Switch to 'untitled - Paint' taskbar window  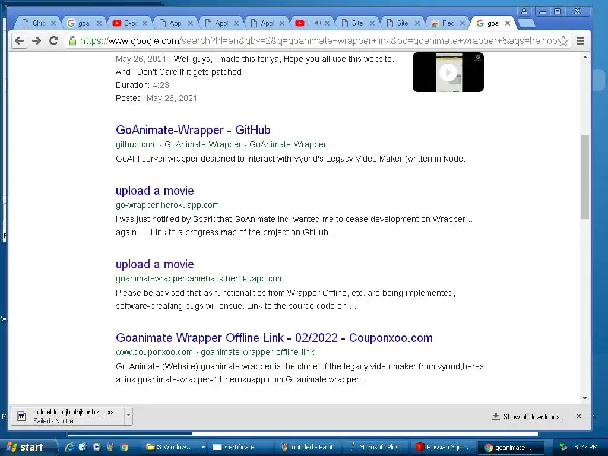[309, 447]
